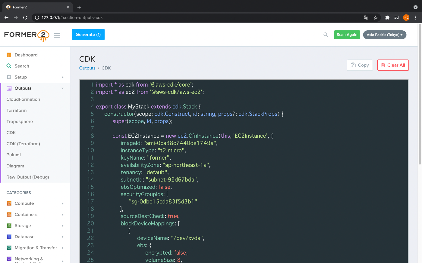Click the Setup gear icon
The width and height of the screenshot is (422, 263).
[9, 77]
